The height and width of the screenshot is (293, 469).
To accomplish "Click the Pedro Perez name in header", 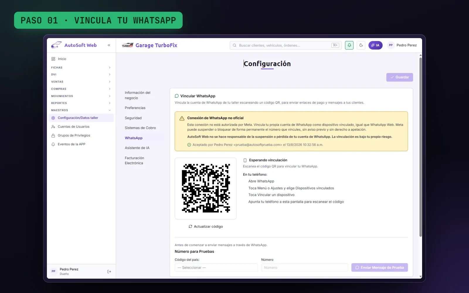I will [x=407, y=45].
